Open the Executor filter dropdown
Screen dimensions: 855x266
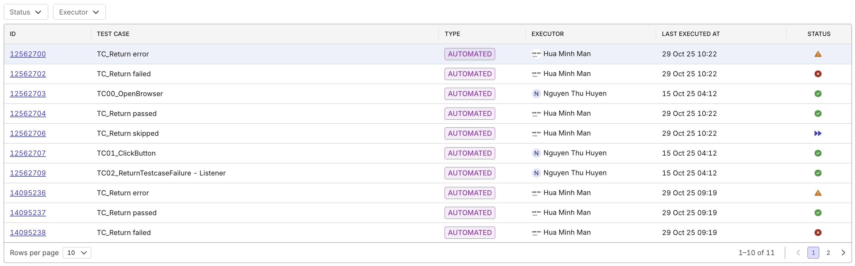(79, 12)
